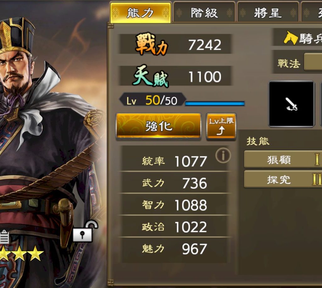The height and width of the screenshot is (288, 322).
Task: Click the 統率 stat row
Action: 174,161
